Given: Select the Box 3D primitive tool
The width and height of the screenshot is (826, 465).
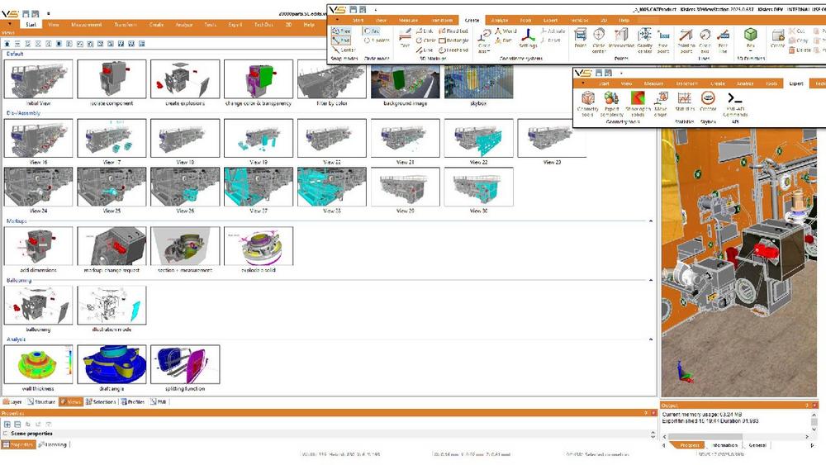Looking at the screenshot, I should pyautogui.click(x=750, y=37).
